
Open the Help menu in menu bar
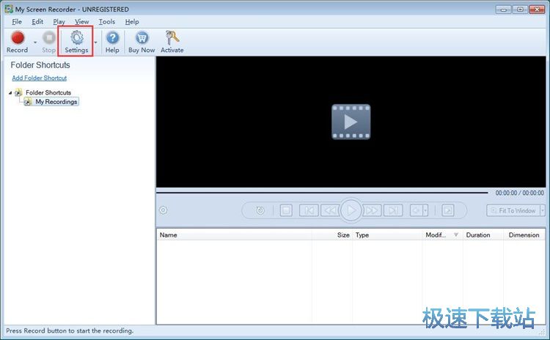pyautogui.click(x=132, y=22)
